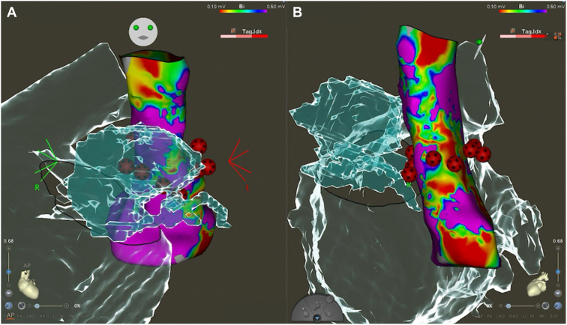The height and width of the screenshot is (325, 567).
Task: Click panel A's Tag.Idx tag icon
Action: (x=233, y=31)
